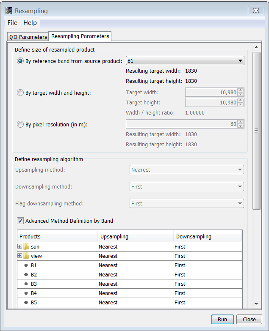The width and height of the screenshot is (269, 331).
Task: Click Downsampling cell First for B1 row
Action: (208, 265)
